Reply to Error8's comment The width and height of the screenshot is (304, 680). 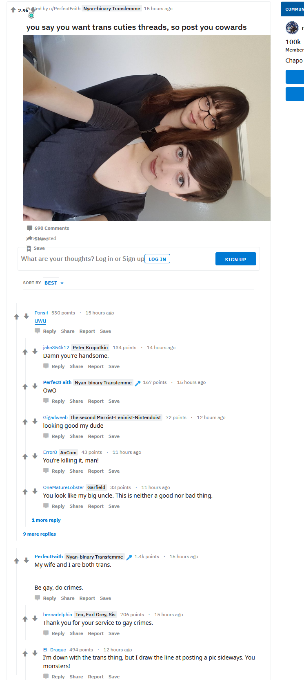54,471
